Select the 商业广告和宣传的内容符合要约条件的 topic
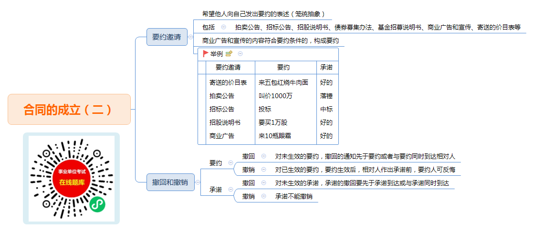This screenshot has height=232, width=534. 271,40
